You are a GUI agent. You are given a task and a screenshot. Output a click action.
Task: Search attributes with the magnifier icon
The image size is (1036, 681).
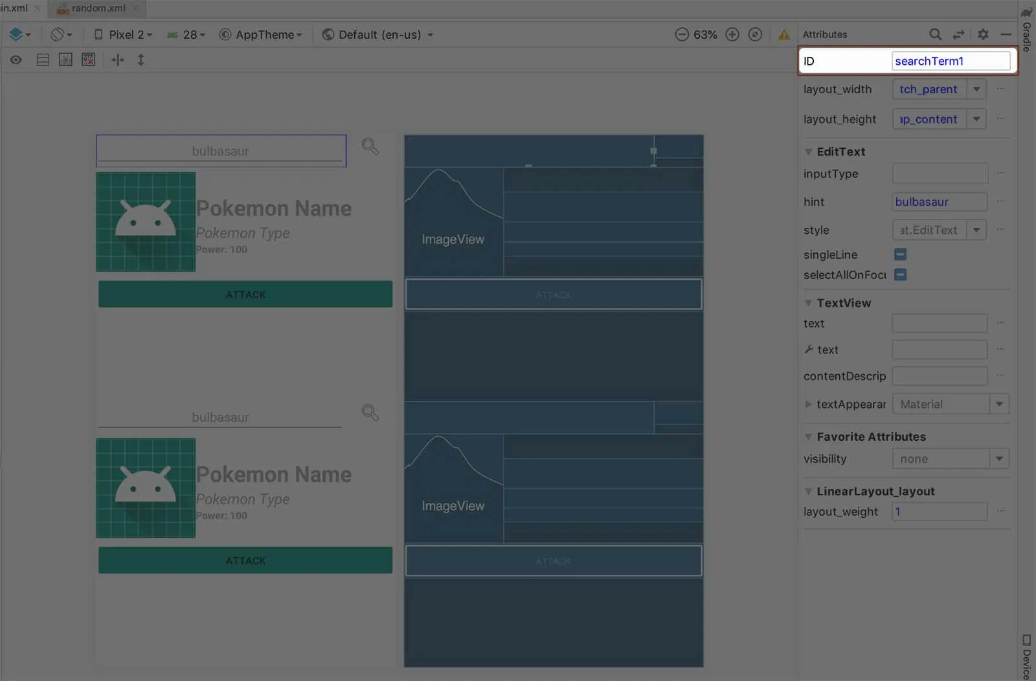click(x=935, y=34)
